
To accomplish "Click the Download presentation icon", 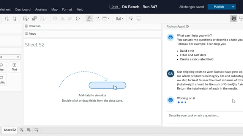I will pyautogui.click(x=131, y=19).
